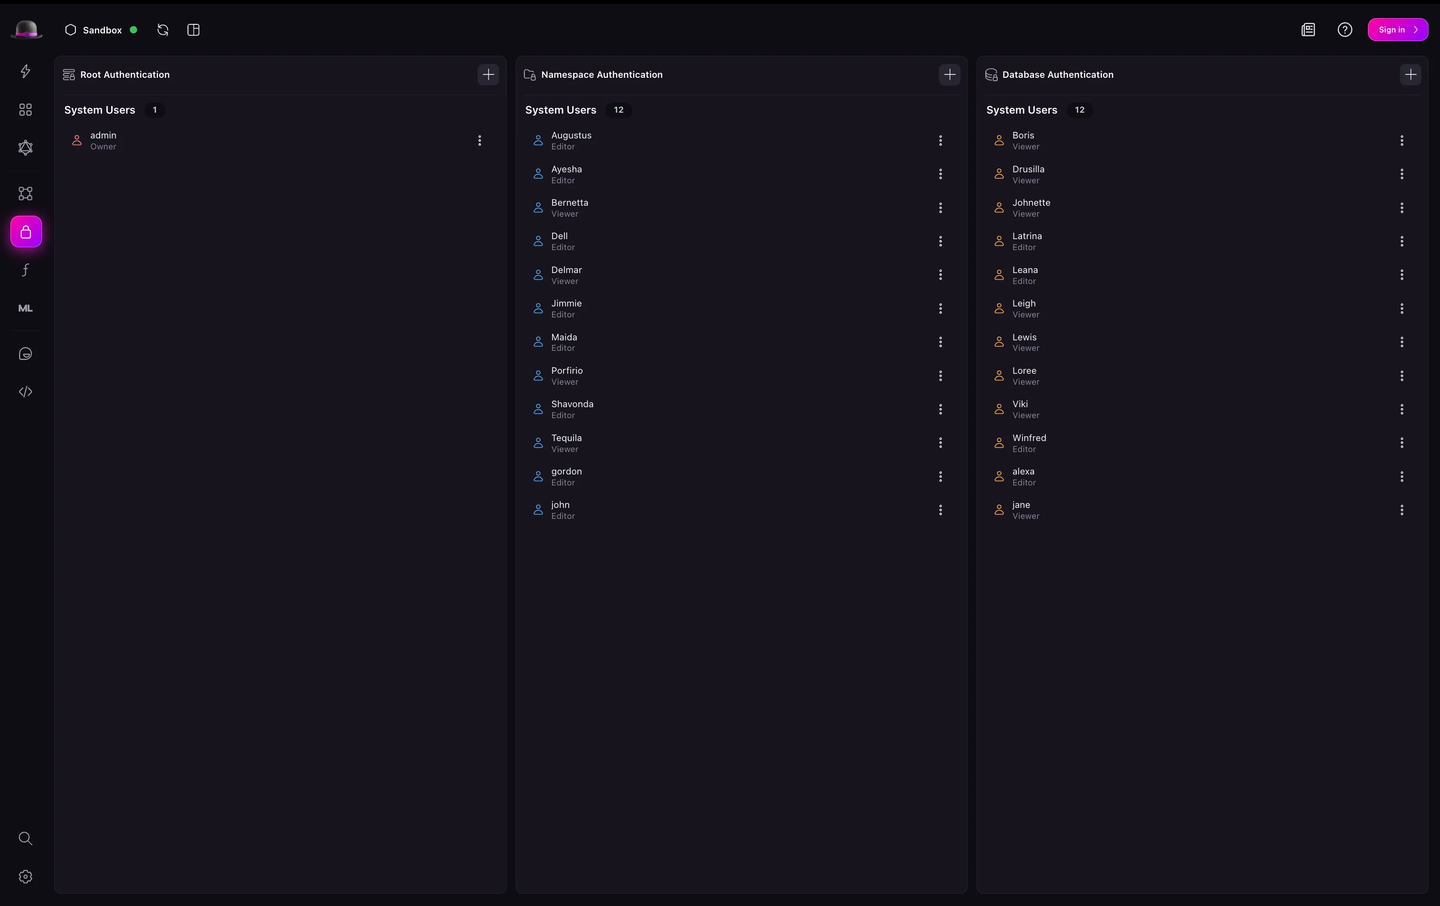Add a new Root Authentication user
Viewport: 1440px width, 906px height.
(x=488, y=75)
